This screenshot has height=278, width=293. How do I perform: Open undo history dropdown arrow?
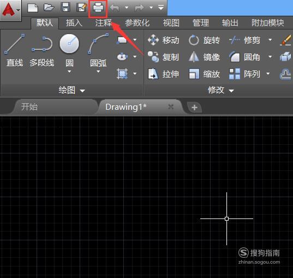click(x=127, y=8)
